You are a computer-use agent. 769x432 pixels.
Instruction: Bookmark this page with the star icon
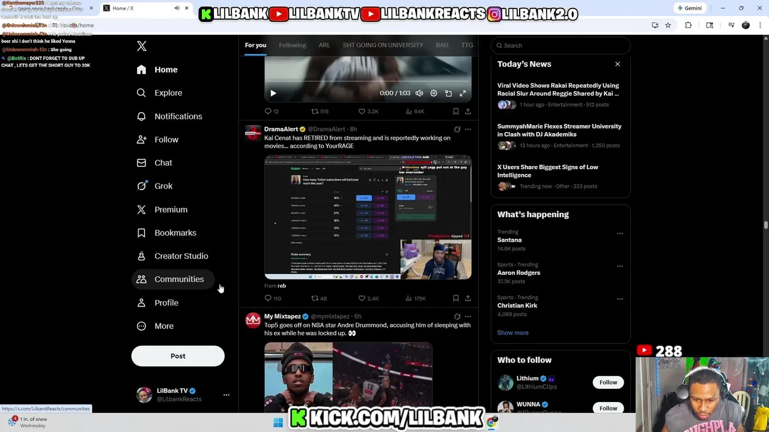tap(668, 25)
